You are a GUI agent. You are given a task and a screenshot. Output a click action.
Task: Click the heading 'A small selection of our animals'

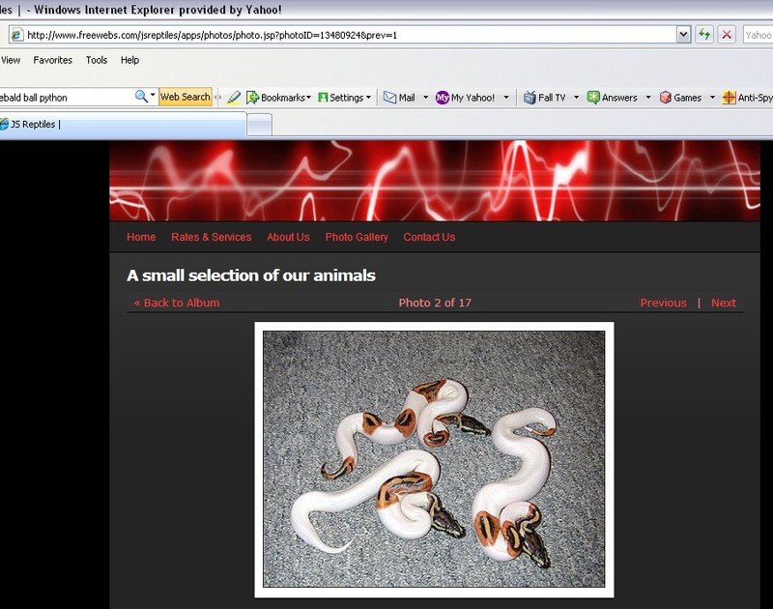click(x=251, y=275)
